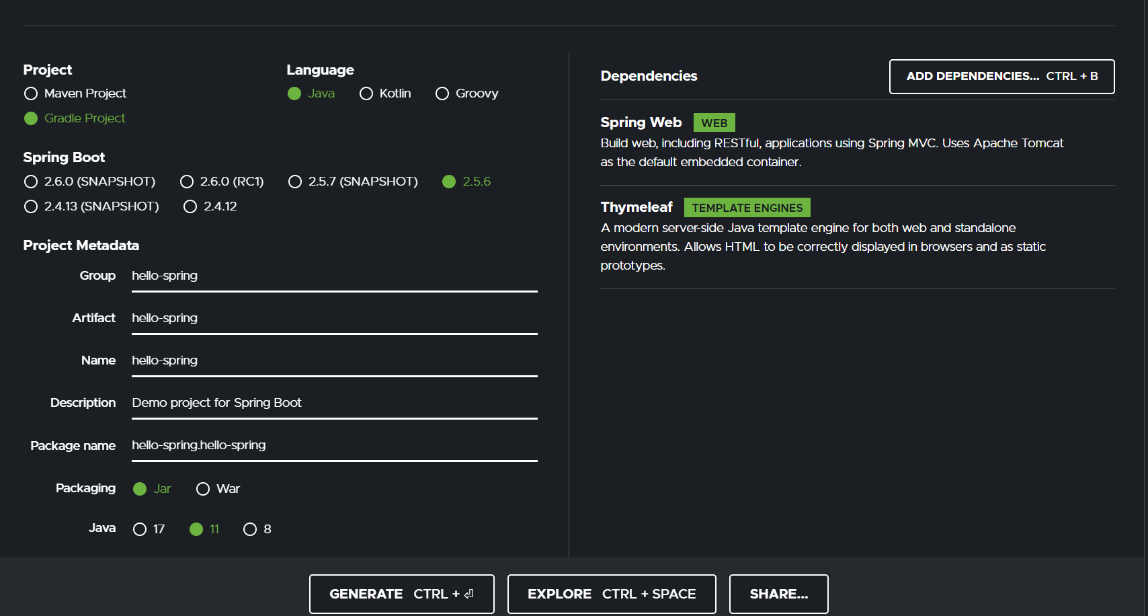Screen dimensions: 1148x616
Task: Pick Java version 17
Action: coord(149,529)
